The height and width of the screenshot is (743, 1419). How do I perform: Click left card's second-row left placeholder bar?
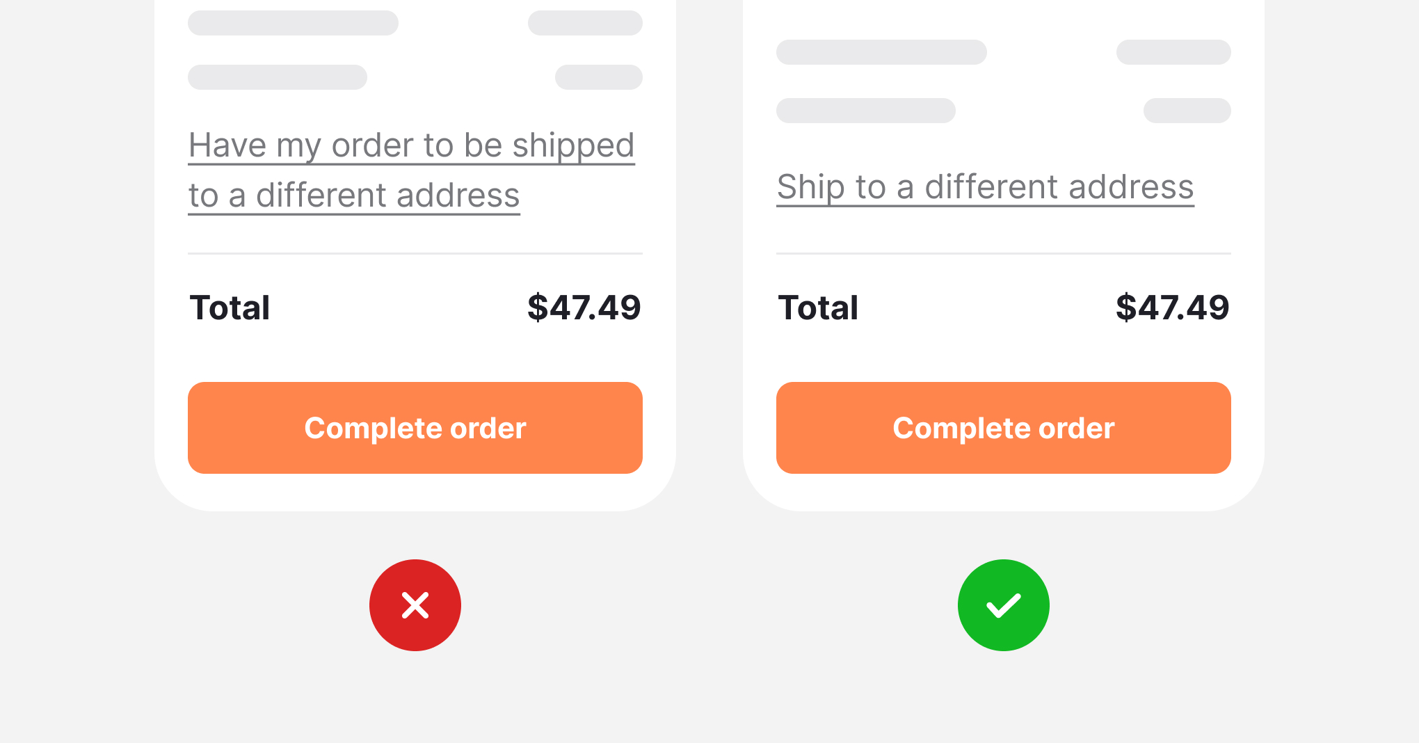click(x=278, y=77)
